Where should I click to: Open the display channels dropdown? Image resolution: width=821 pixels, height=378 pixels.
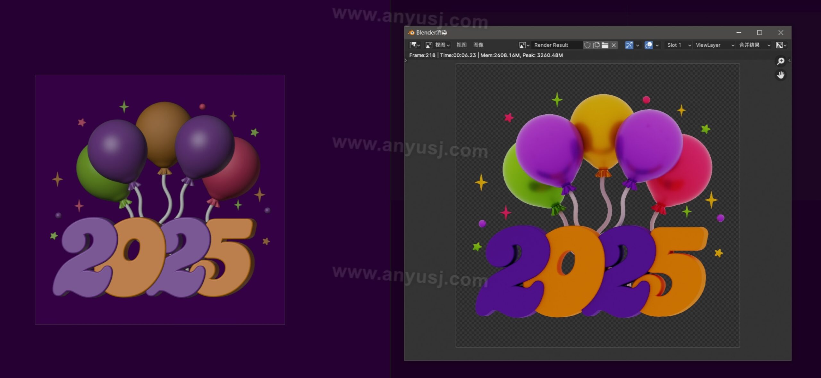pos(781,45)
